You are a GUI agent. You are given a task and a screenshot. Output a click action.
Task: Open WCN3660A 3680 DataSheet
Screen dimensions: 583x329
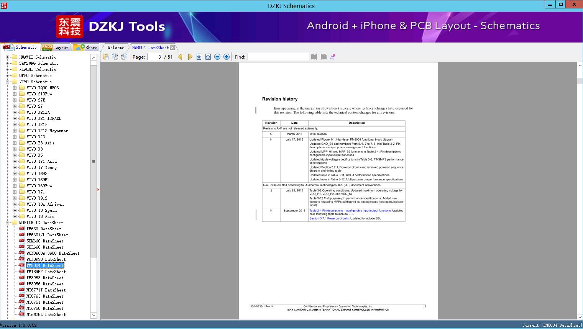(x=53, y=253)
